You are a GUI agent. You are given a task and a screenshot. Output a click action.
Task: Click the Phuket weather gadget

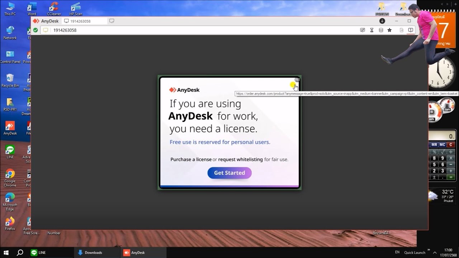click(x=442, y=196)
